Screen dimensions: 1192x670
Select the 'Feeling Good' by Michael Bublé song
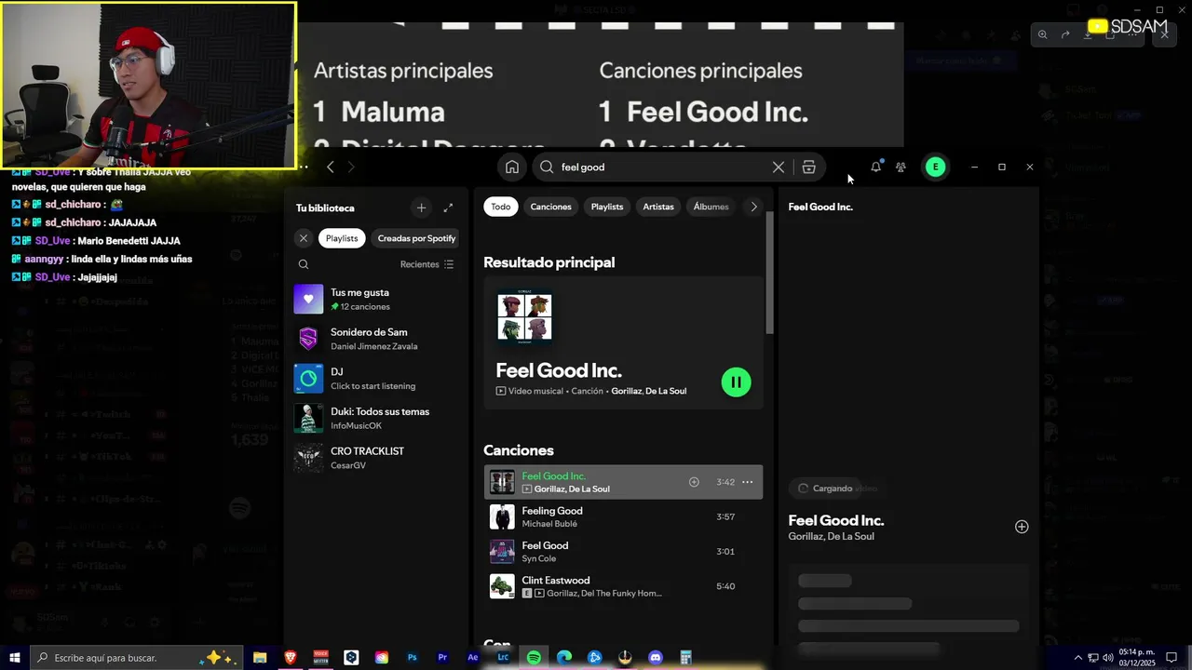click(623, 516)
